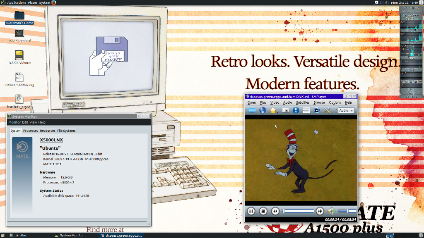424x238 pixels.
Task: Click the globe open-URL icon in SMPlayer
Action: tap(262, 110)
